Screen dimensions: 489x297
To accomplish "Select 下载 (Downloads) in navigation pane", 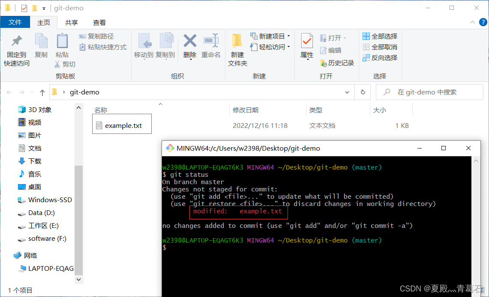I will click(x=30, y=161).
